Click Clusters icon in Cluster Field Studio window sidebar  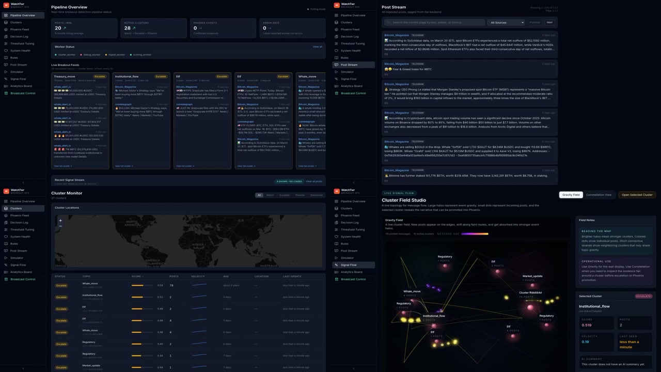(x=337, y=208)
